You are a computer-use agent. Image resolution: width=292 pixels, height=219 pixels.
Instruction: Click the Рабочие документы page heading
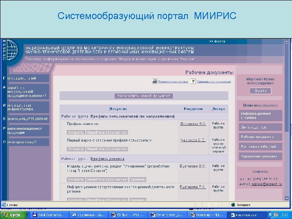tap(209, 73)
